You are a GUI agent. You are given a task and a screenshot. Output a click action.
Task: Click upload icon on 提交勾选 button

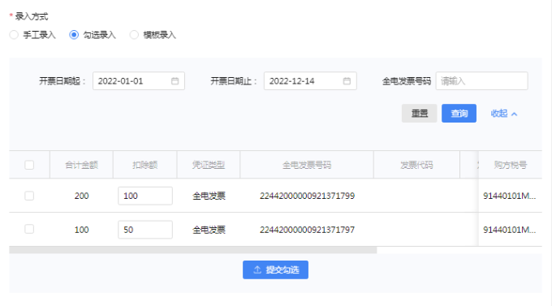tap(257, 269)
